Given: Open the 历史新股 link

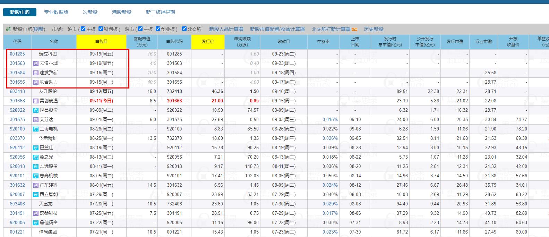Looking at the screenshot, I should pyautogui.click(x=374, y=29).
